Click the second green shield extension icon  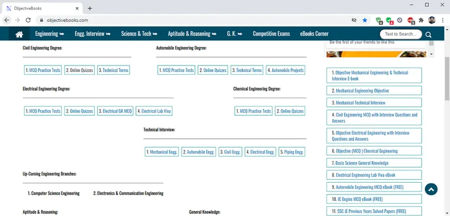[390, 20]
